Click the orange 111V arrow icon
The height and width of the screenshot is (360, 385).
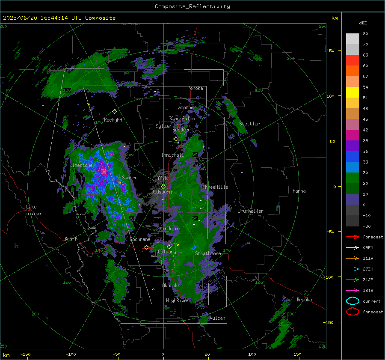click(352, 258)
